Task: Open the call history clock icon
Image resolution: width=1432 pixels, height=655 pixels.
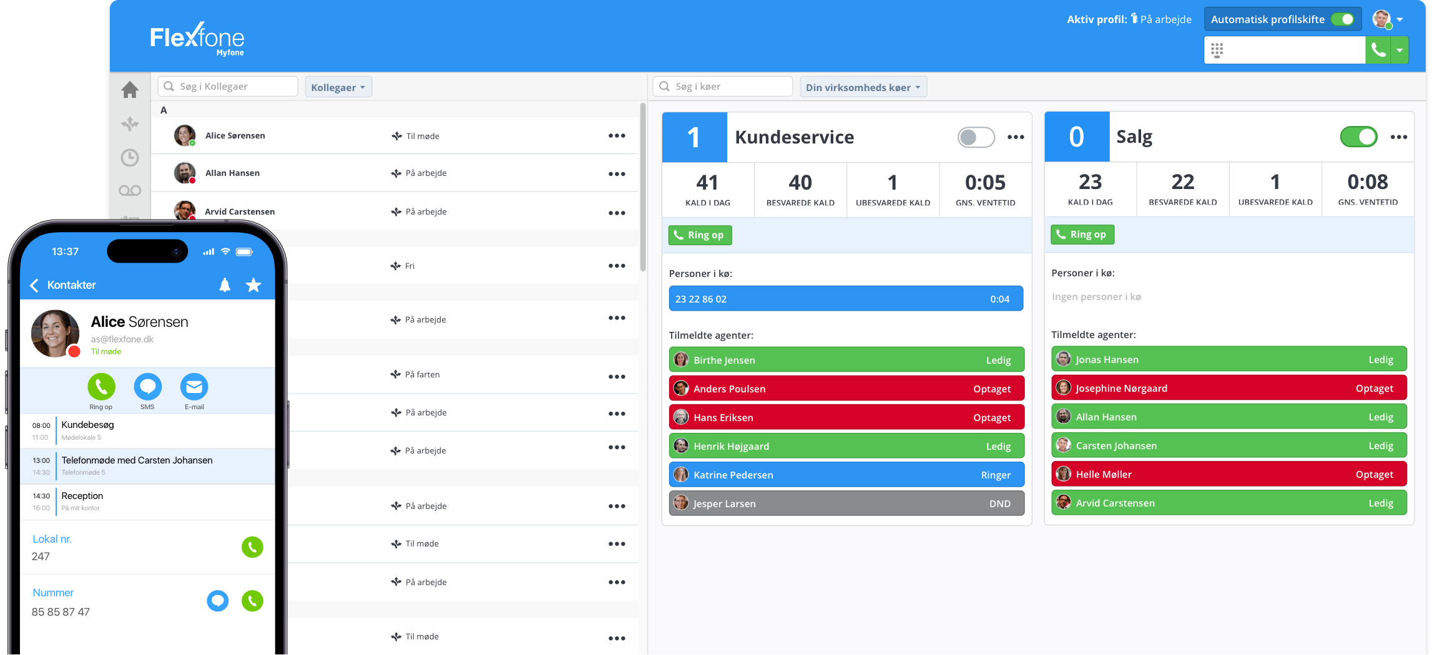Action: tap(130, 158)
